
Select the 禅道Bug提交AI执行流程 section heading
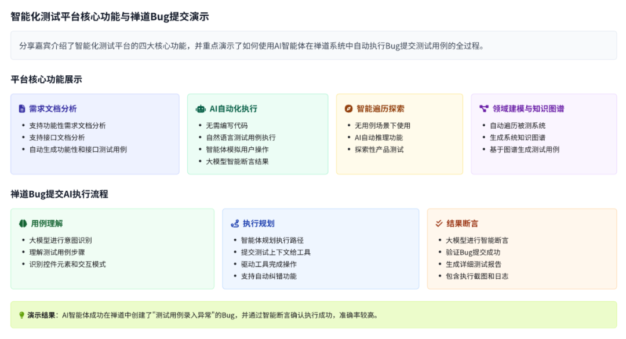pos(59,193)
